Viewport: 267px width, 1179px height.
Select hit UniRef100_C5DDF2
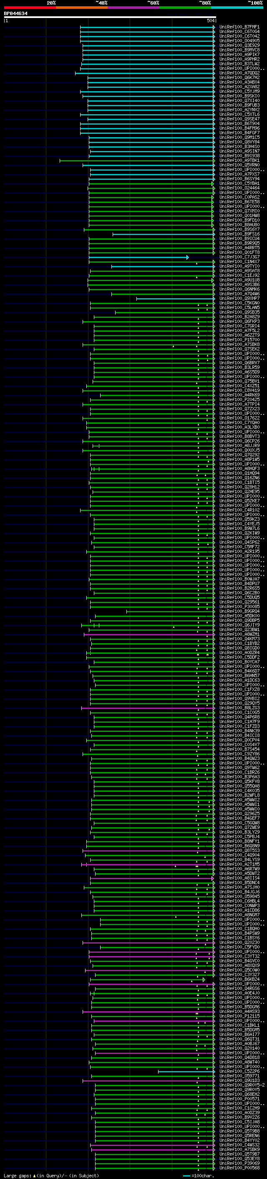click(x=239, y=657)
